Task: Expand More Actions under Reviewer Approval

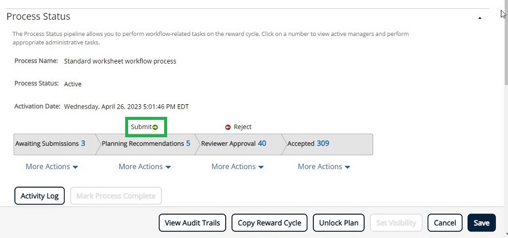Action: [237, 167]
